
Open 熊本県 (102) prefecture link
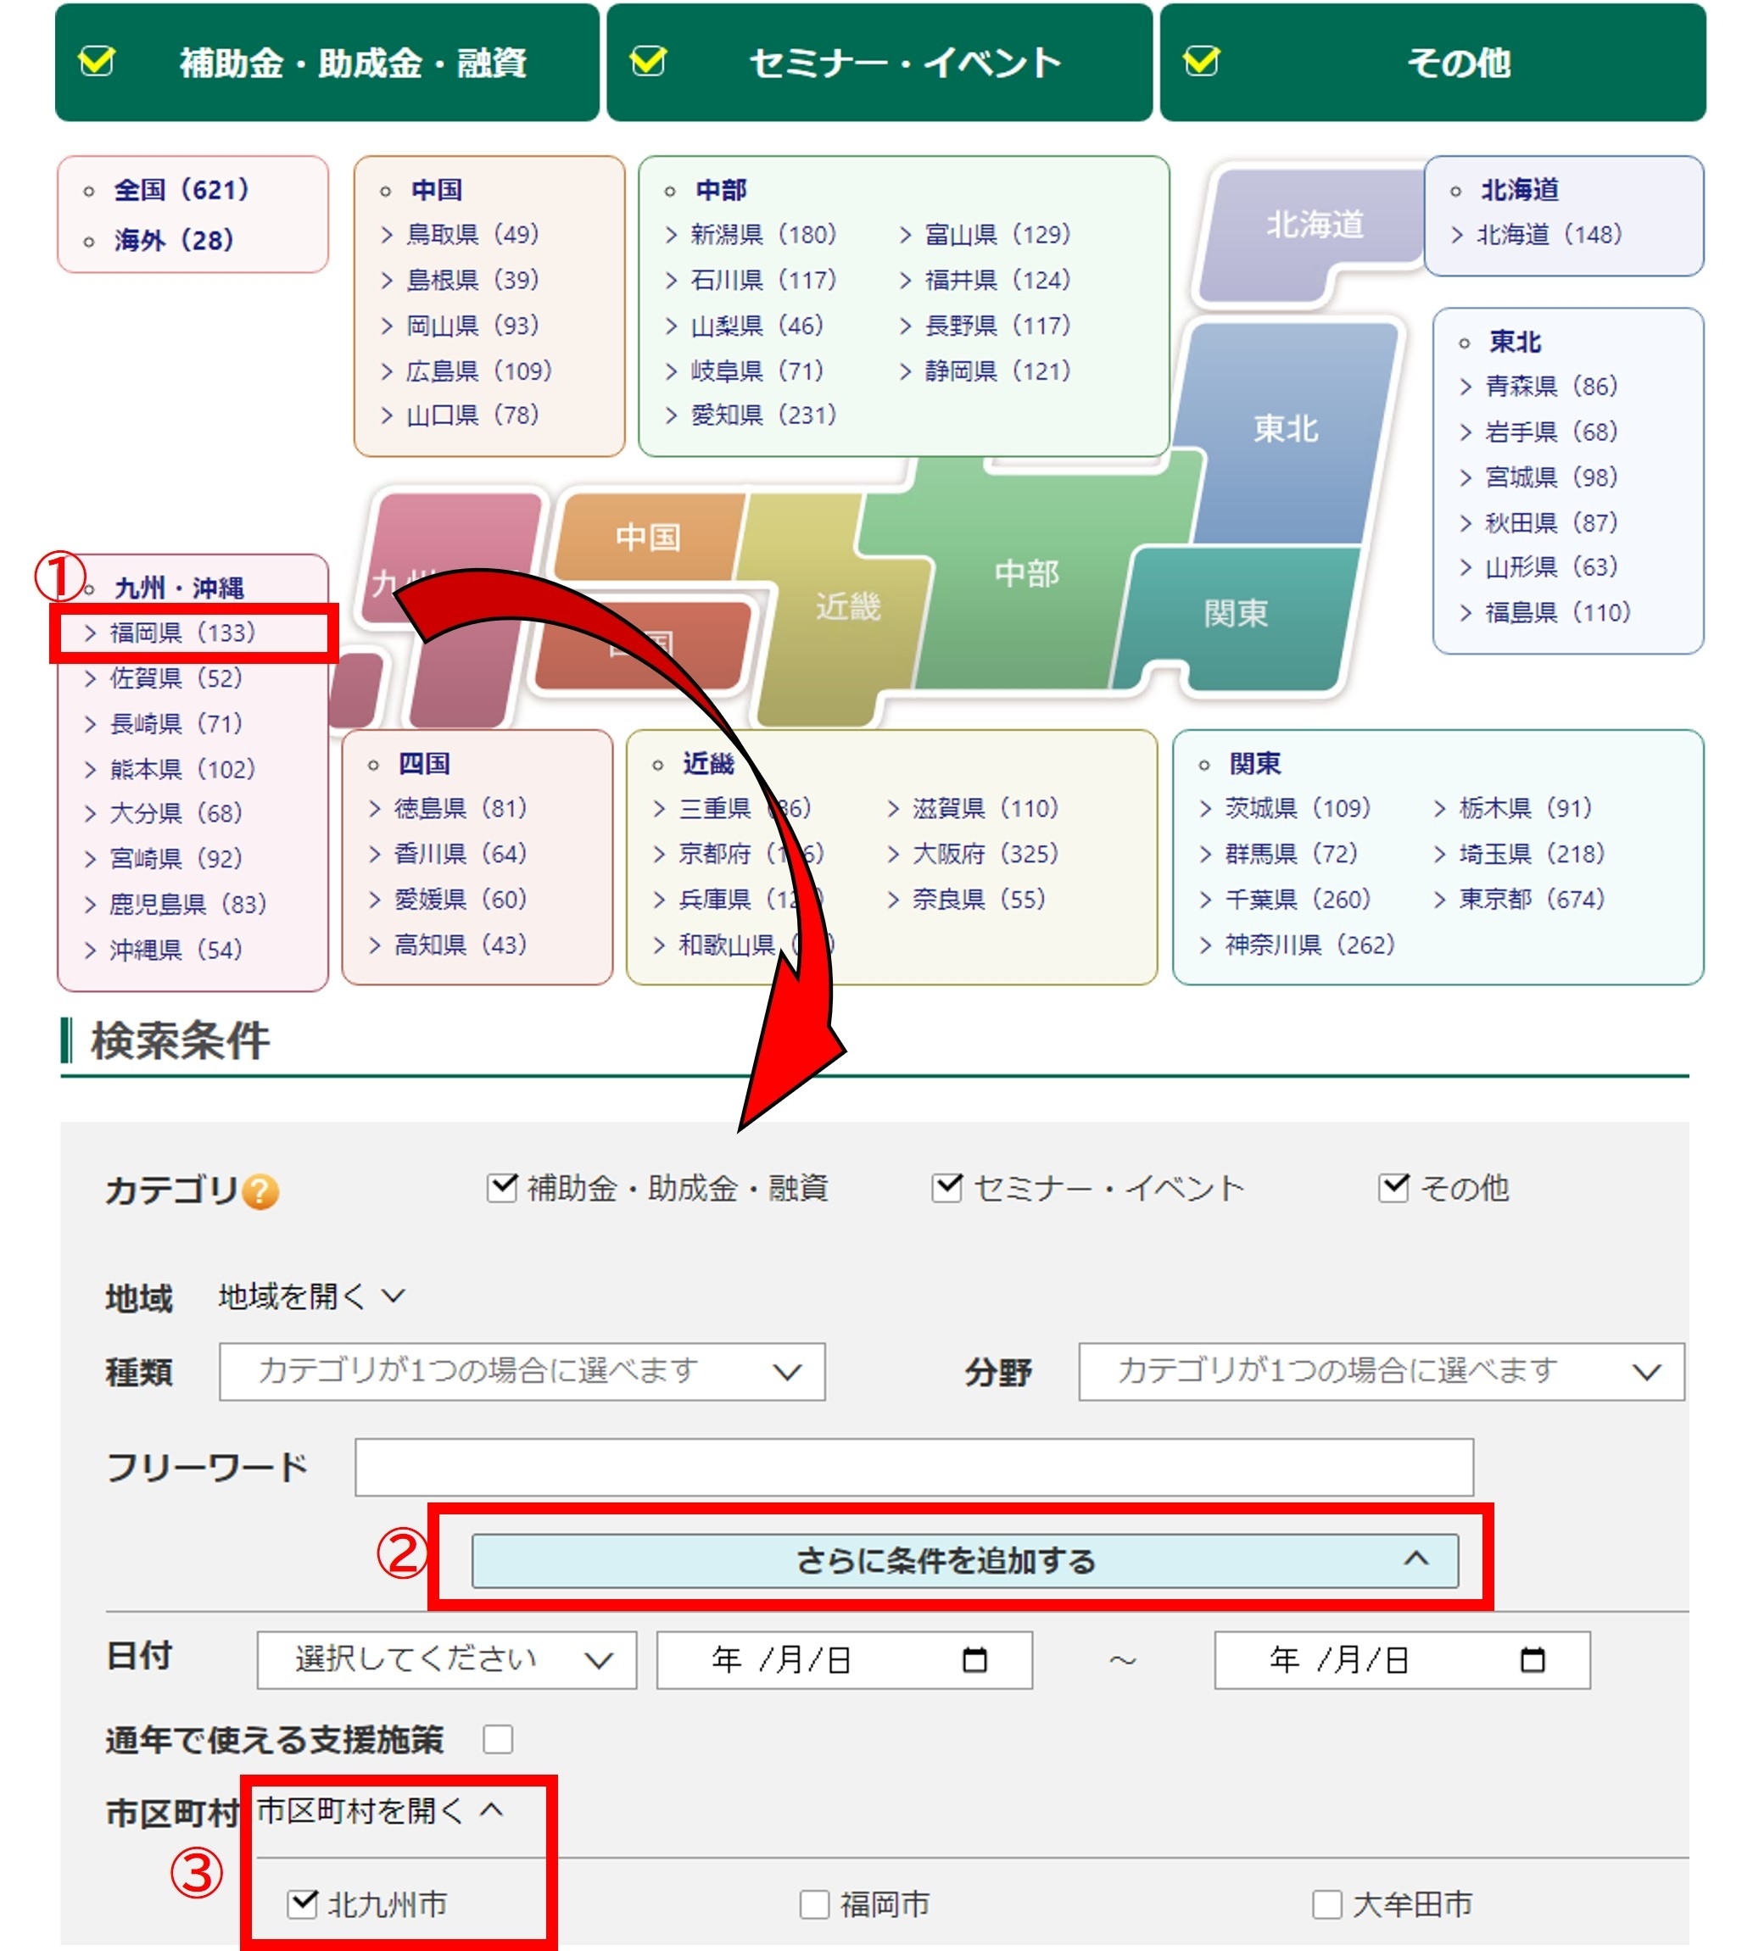pyautogui.click(x=181, y=769)
